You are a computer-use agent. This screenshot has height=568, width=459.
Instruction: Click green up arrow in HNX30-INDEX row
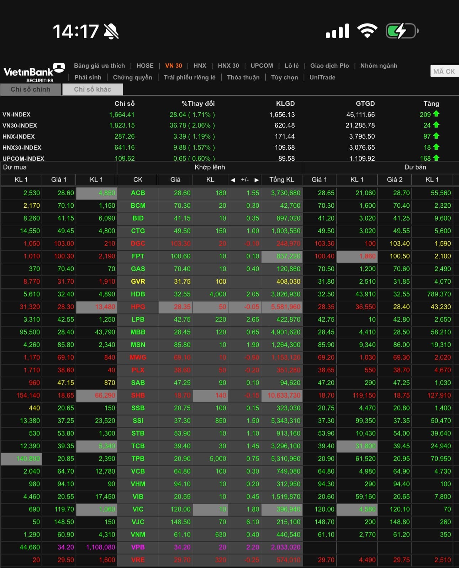pos(436,147)
